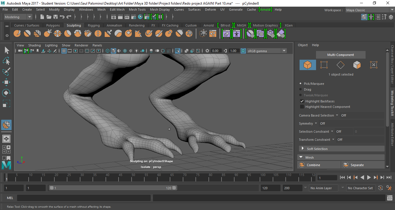Choose the Rotate tool in the toolbox
This screenshot has width=395, height=210.
click(x=6, y=93)
